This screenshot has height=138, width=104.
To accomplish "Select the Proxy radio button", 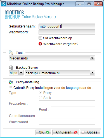I will 41,93.
